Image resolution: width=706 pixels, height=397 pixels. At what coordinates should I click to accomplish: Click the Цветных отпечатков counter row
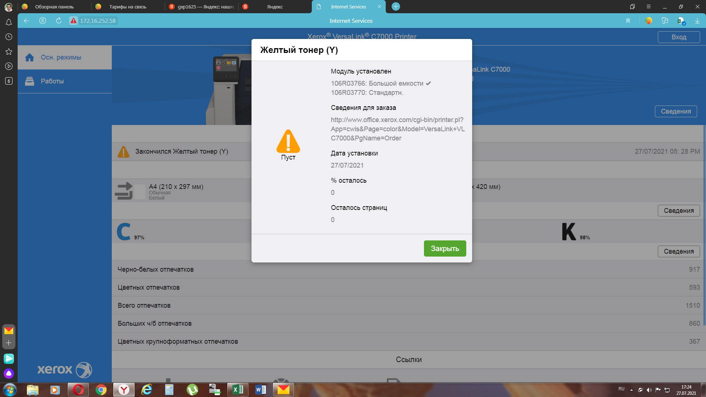pos(409,287)
